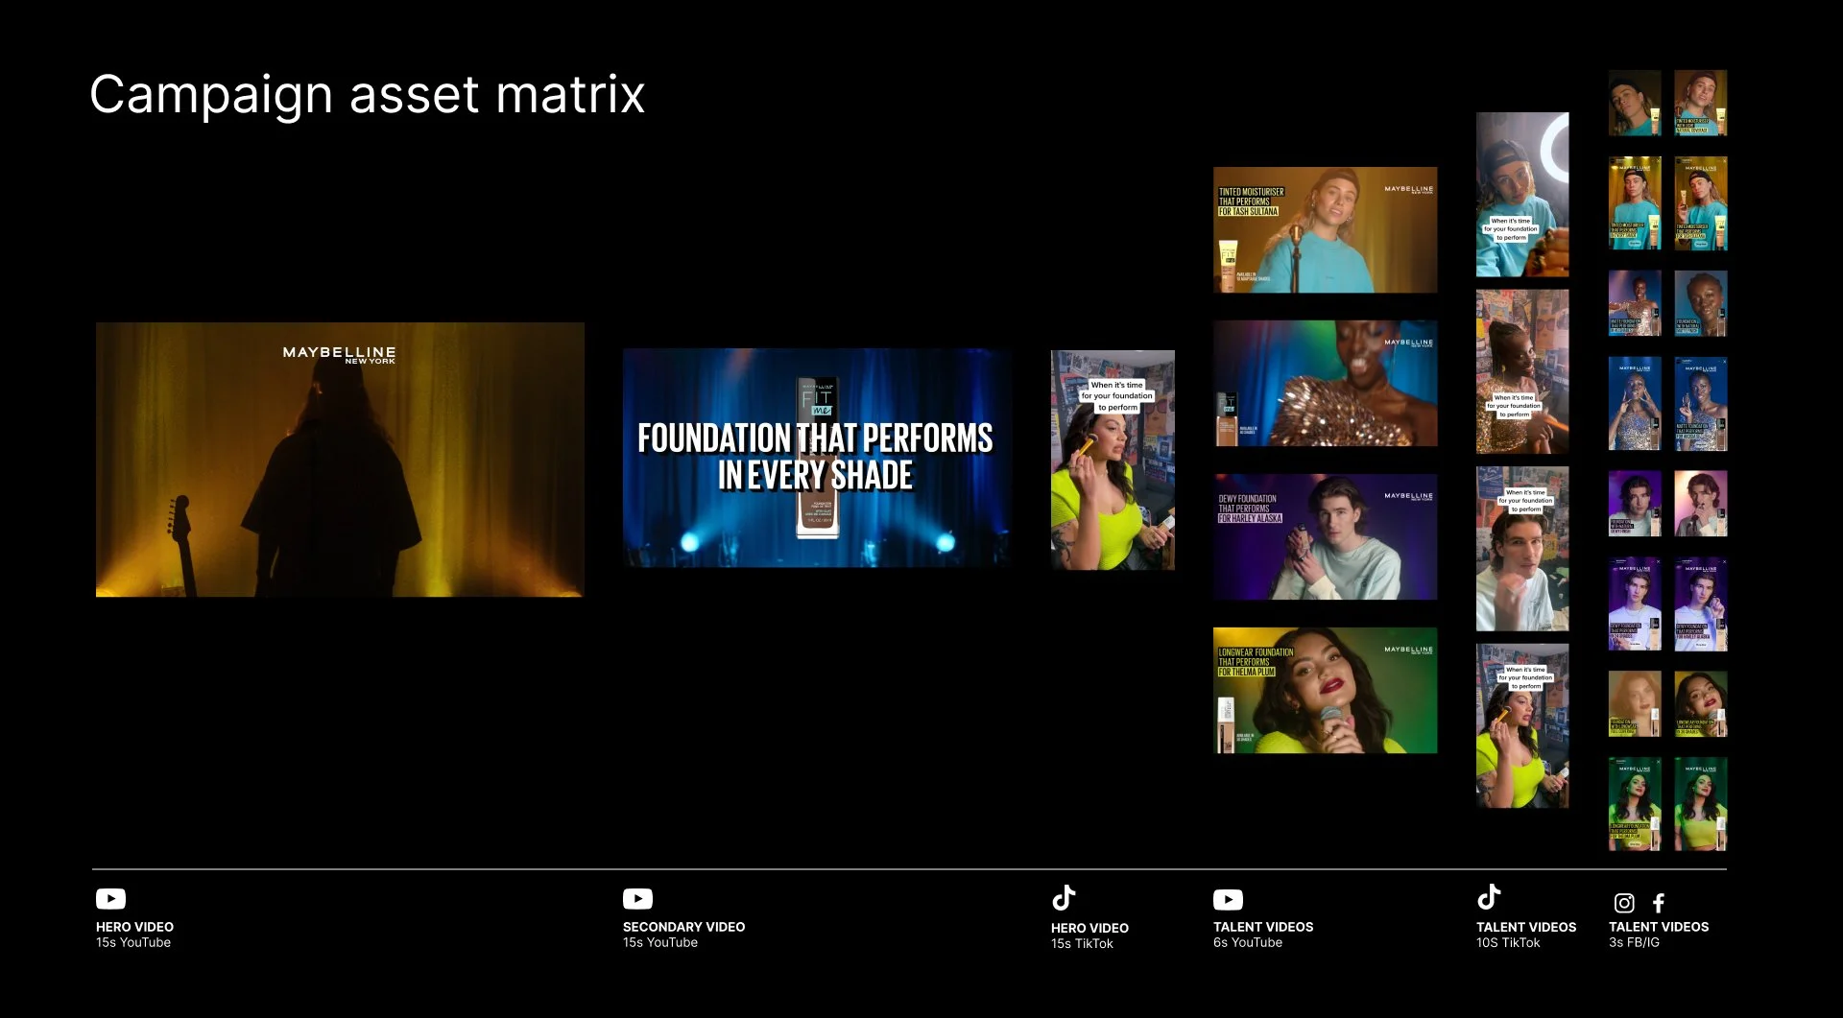This screenshot has width=1843, height=1018.
Task: Click the TikTok icon above Talent Videos 10S
Action: pos(1489,896)
